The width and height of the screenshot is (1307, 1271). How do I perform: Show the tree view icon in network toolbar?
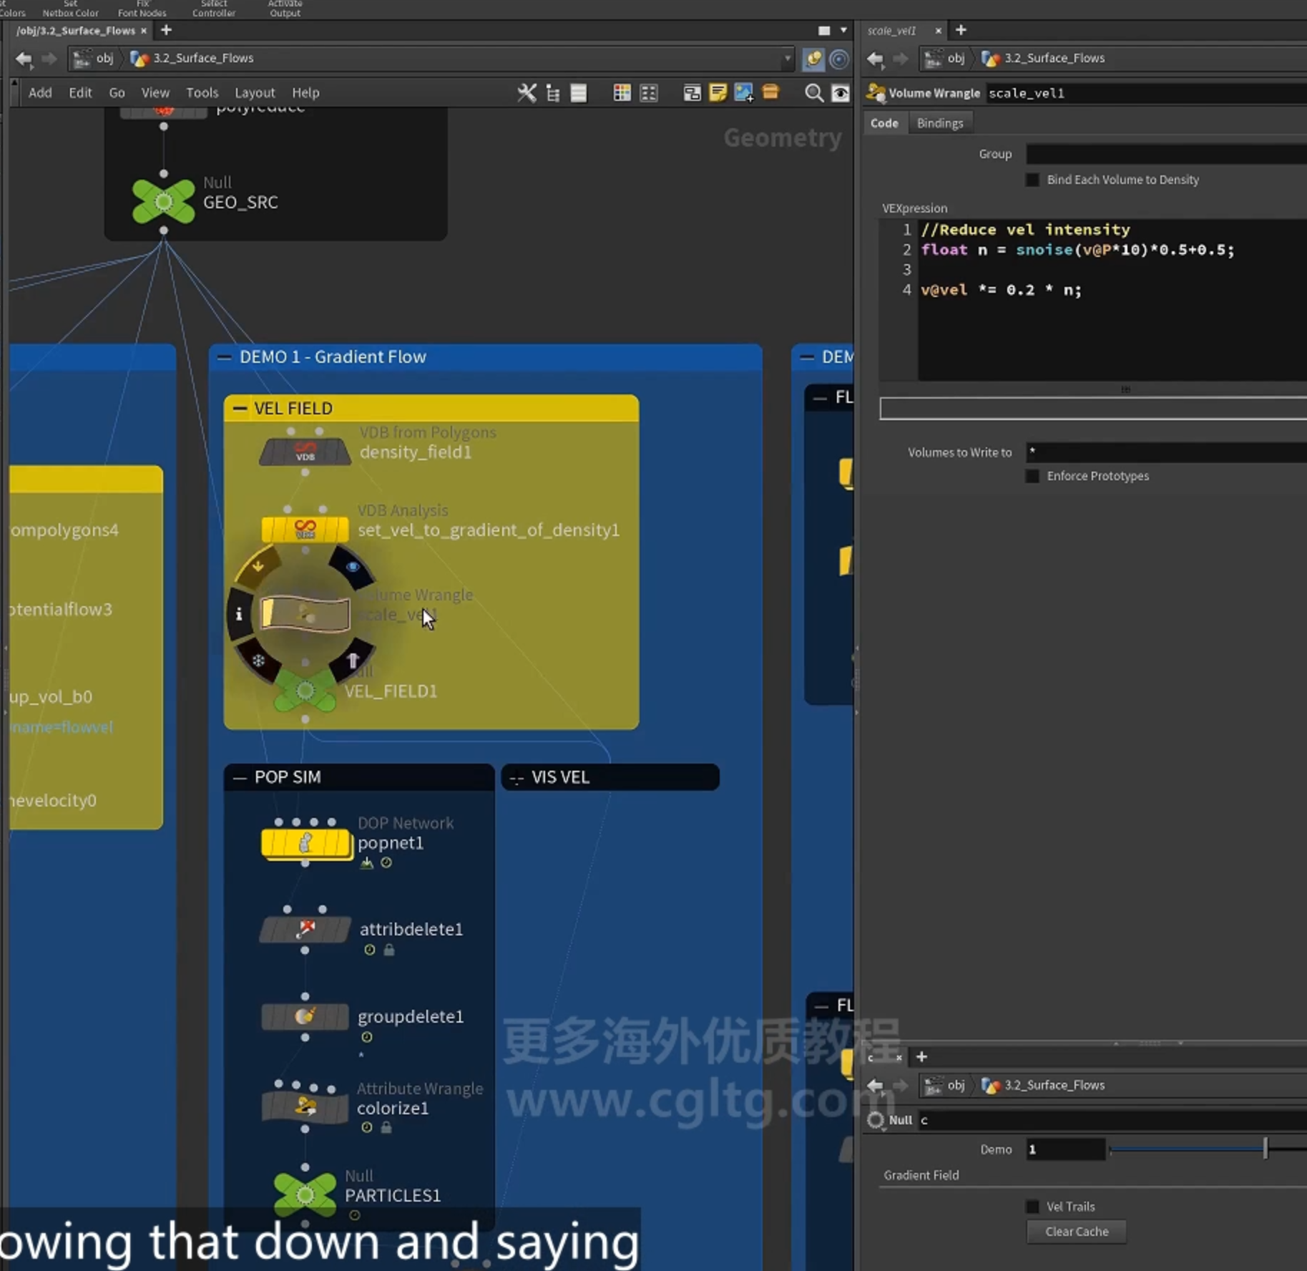[553, 93]
